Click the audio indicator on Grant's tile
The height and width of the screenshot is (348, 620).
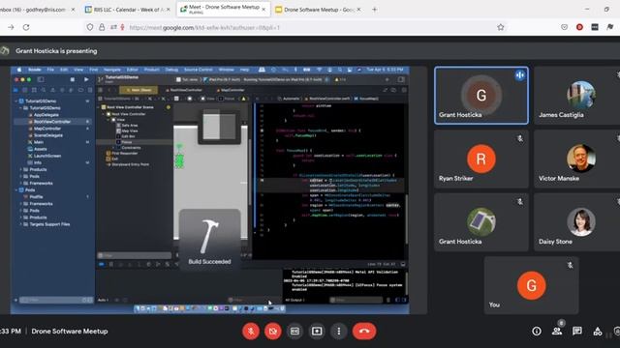click(520, 75)
